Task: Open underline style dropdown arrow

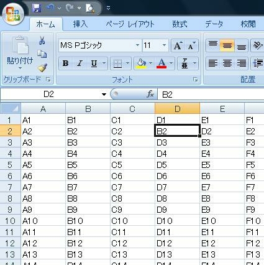Action: (x=104, y=63)
